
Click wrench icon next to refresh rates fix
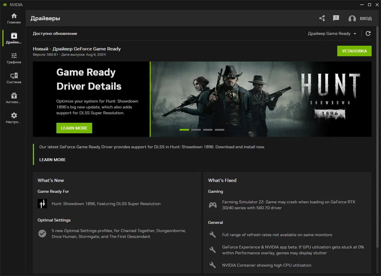point(213,235)
